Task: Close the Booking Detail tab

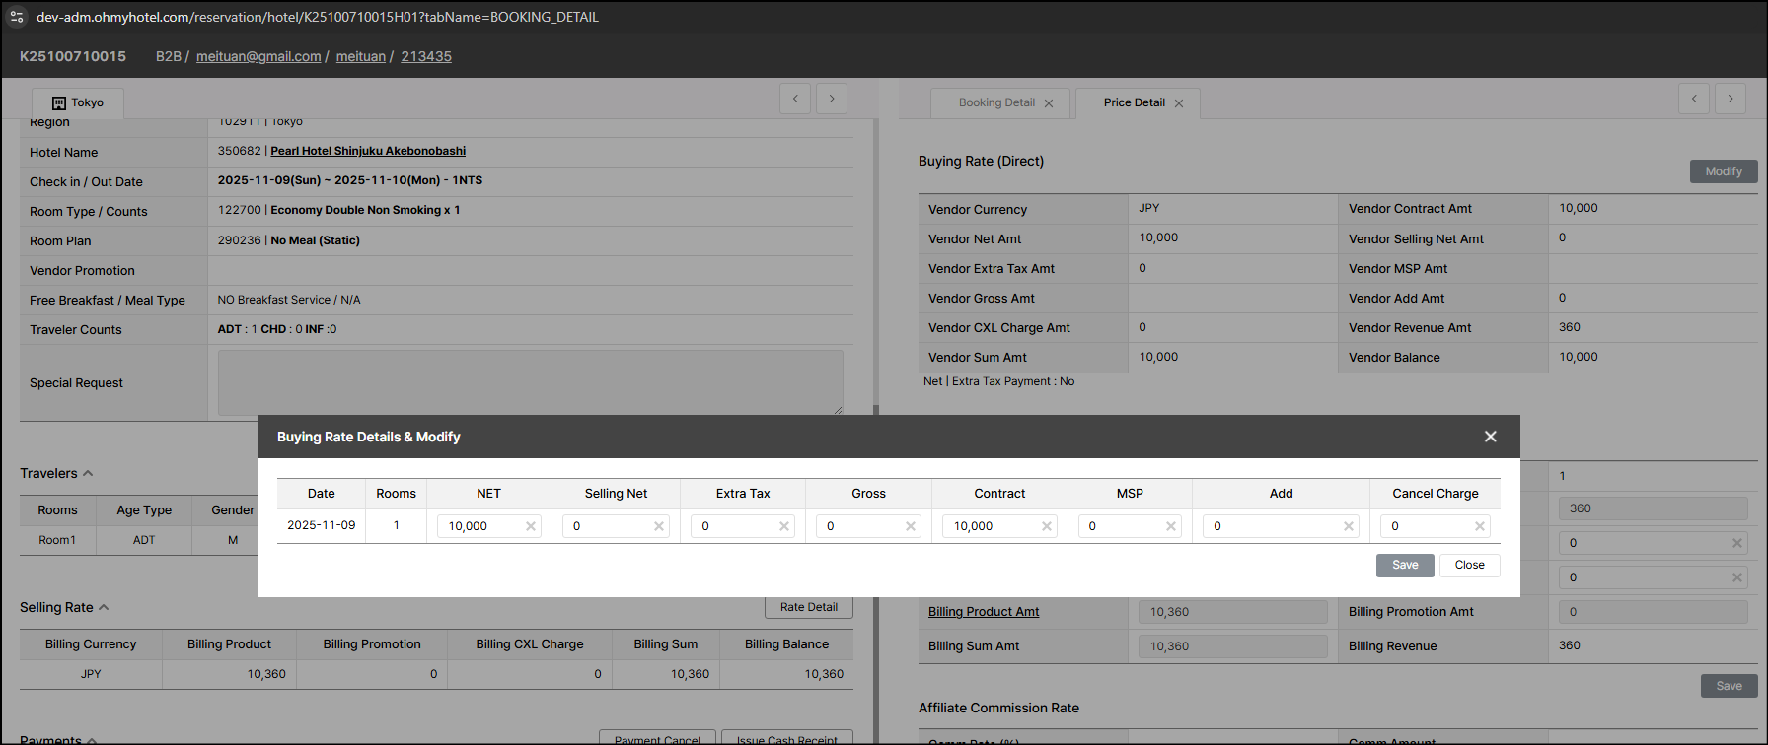Action: coord(1049,103)
